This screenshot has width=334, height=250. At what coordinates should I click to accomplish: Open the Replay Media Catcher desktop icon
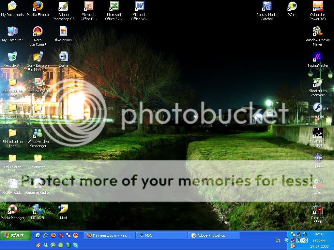coord(267,7)
